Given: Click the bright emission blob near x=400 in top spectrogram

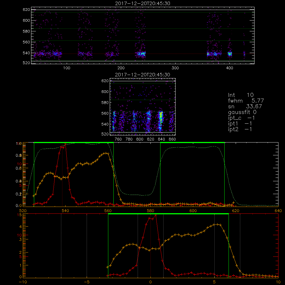Looking at the screenshot, I should pyautogui.click(x=230, y=54).
